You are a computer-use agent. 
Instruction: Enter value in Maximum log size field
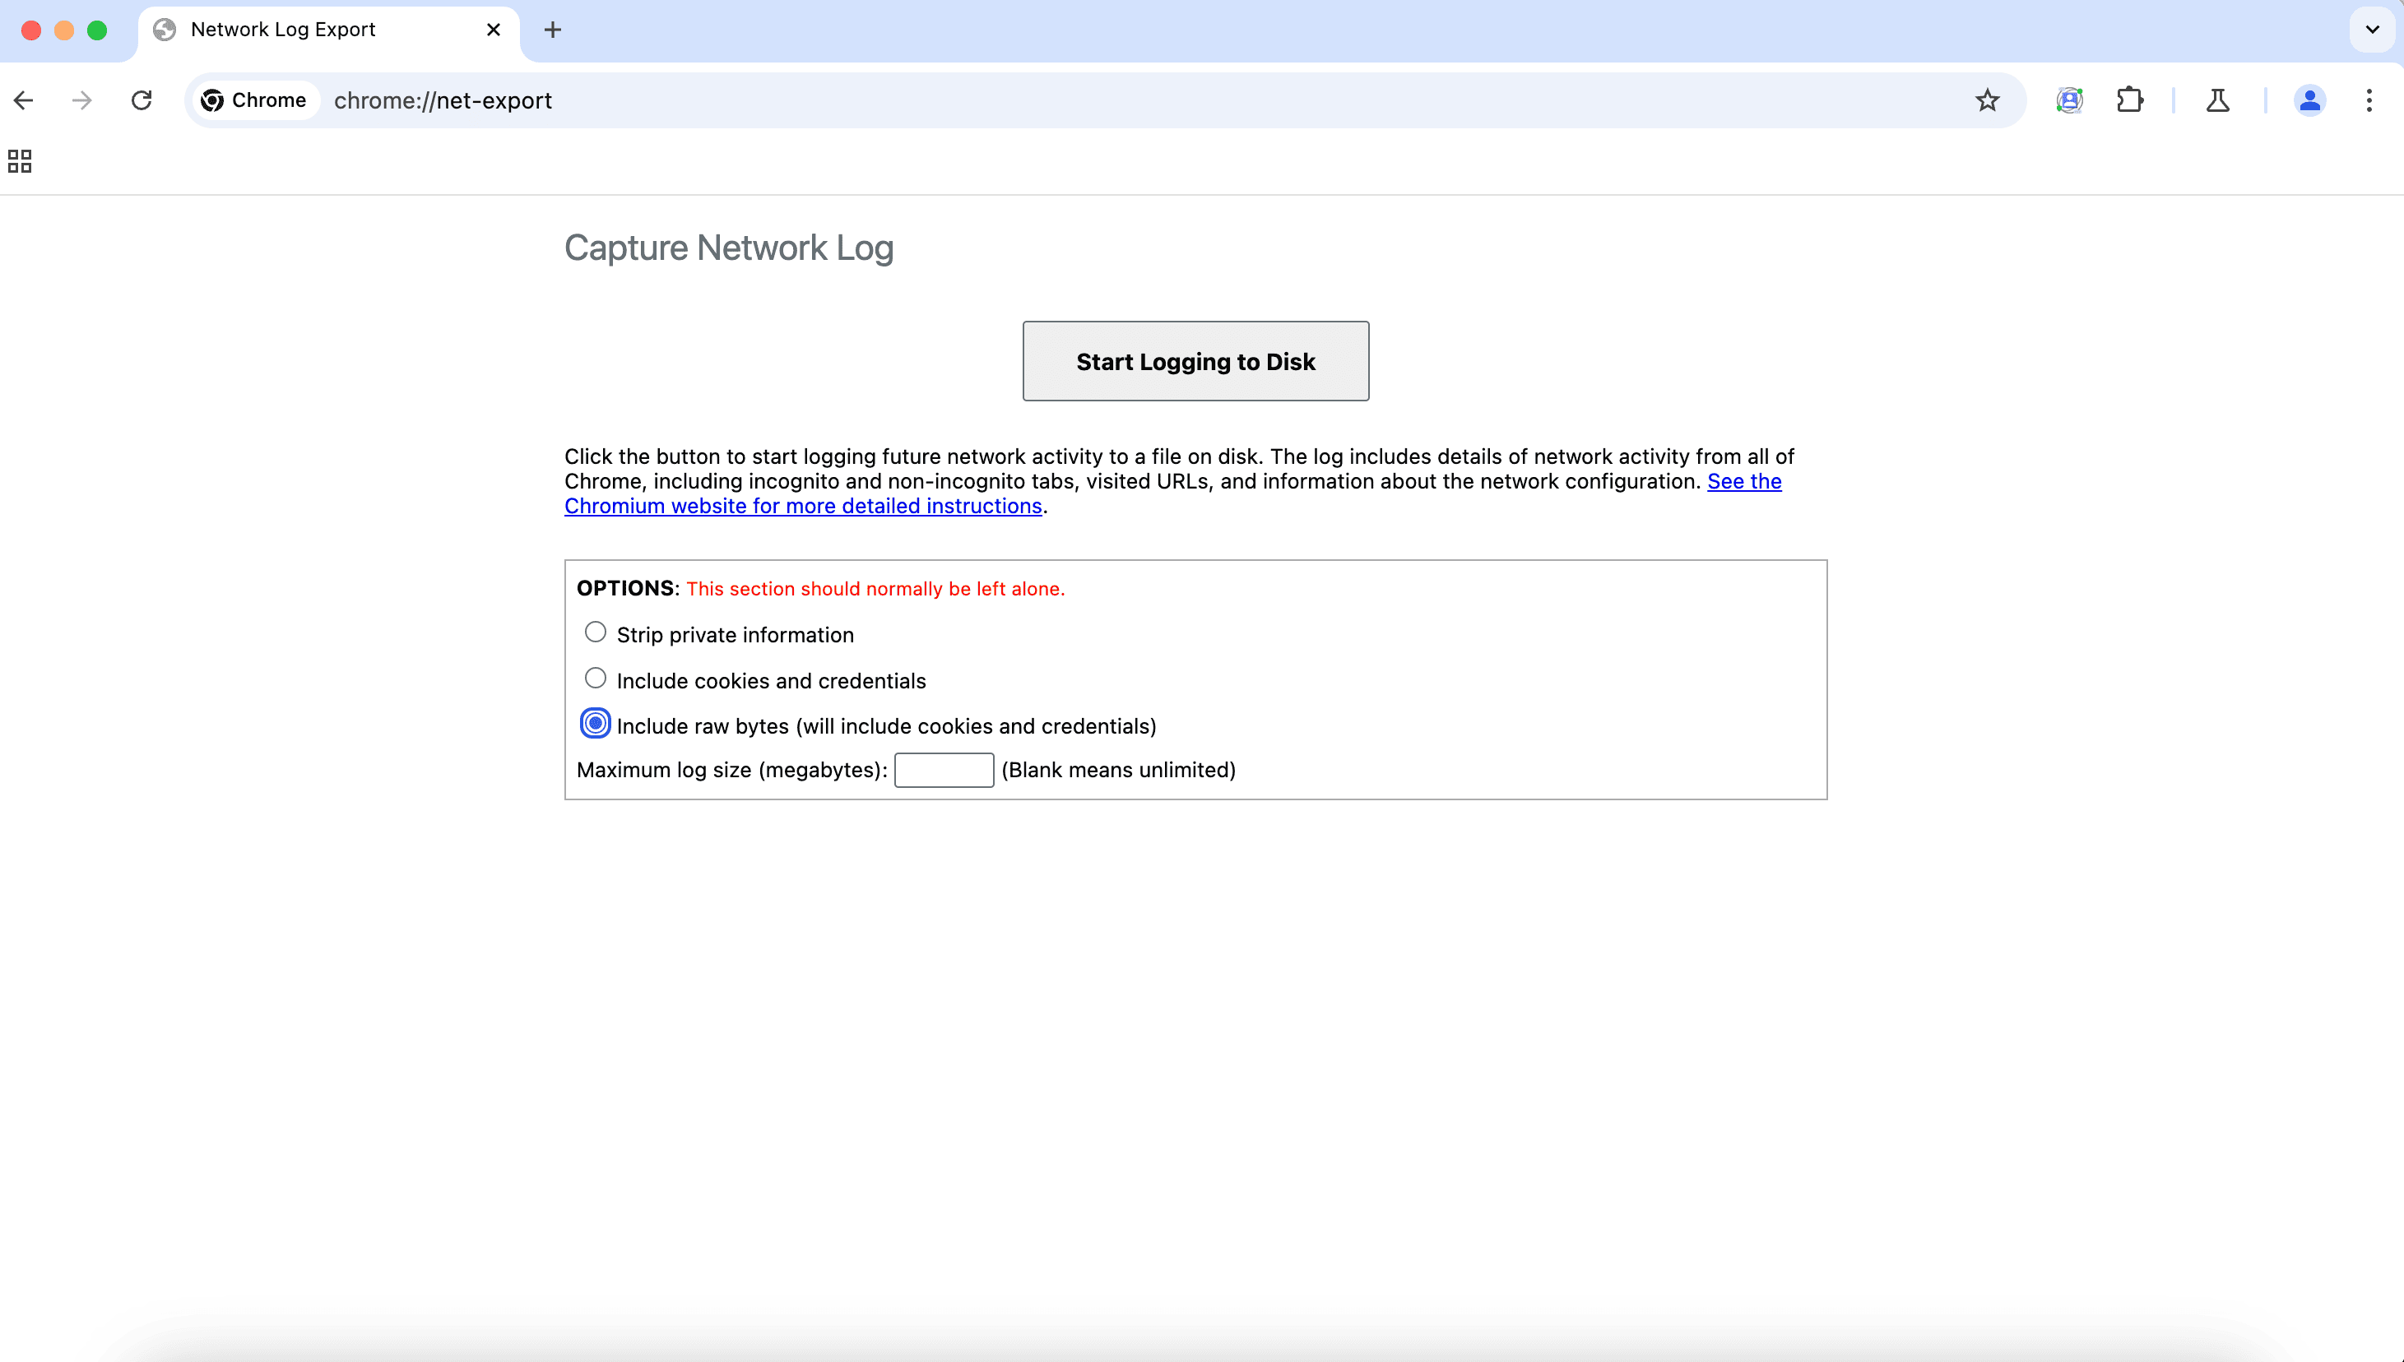tap(943, 769)
